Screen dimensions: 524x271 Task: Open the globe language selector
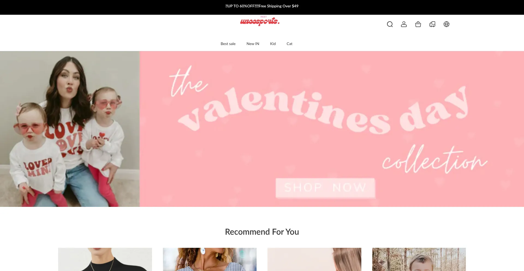point(446,24)
